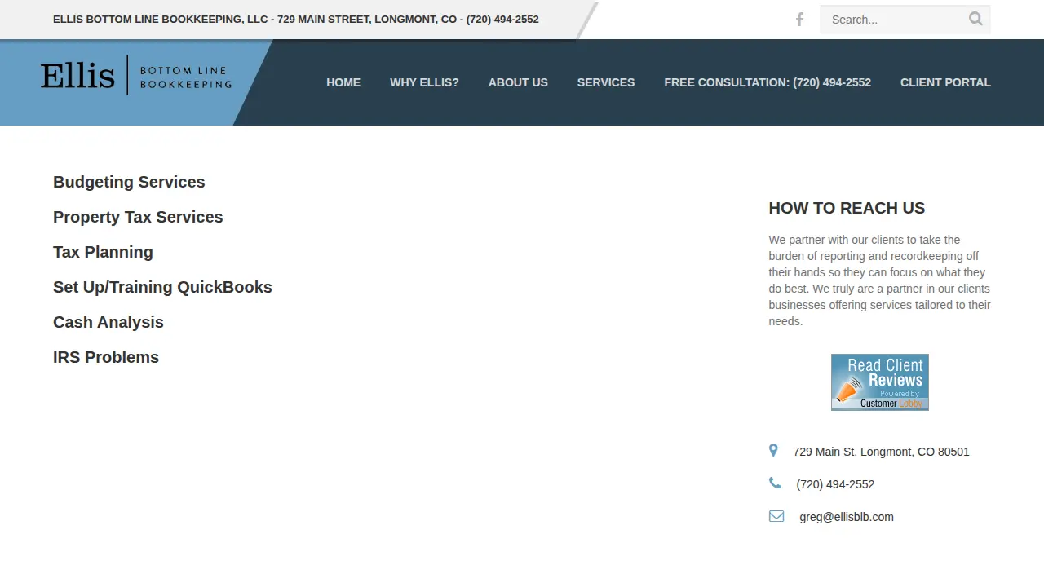
Task: Open the About Us menu item
Action: [518, 82]
